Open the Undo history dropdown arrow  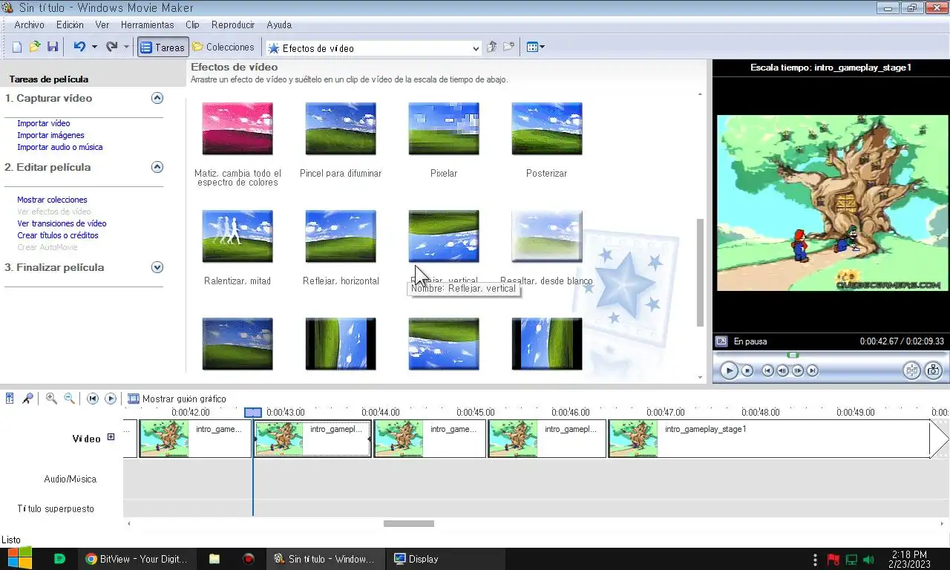click(94, 47)
